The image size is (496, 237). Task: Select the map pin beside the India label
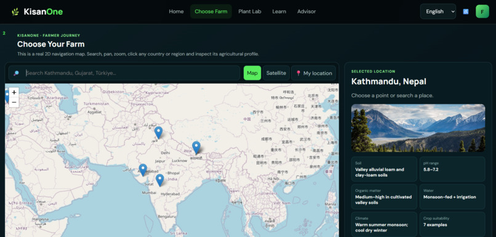tap(160, 180)
